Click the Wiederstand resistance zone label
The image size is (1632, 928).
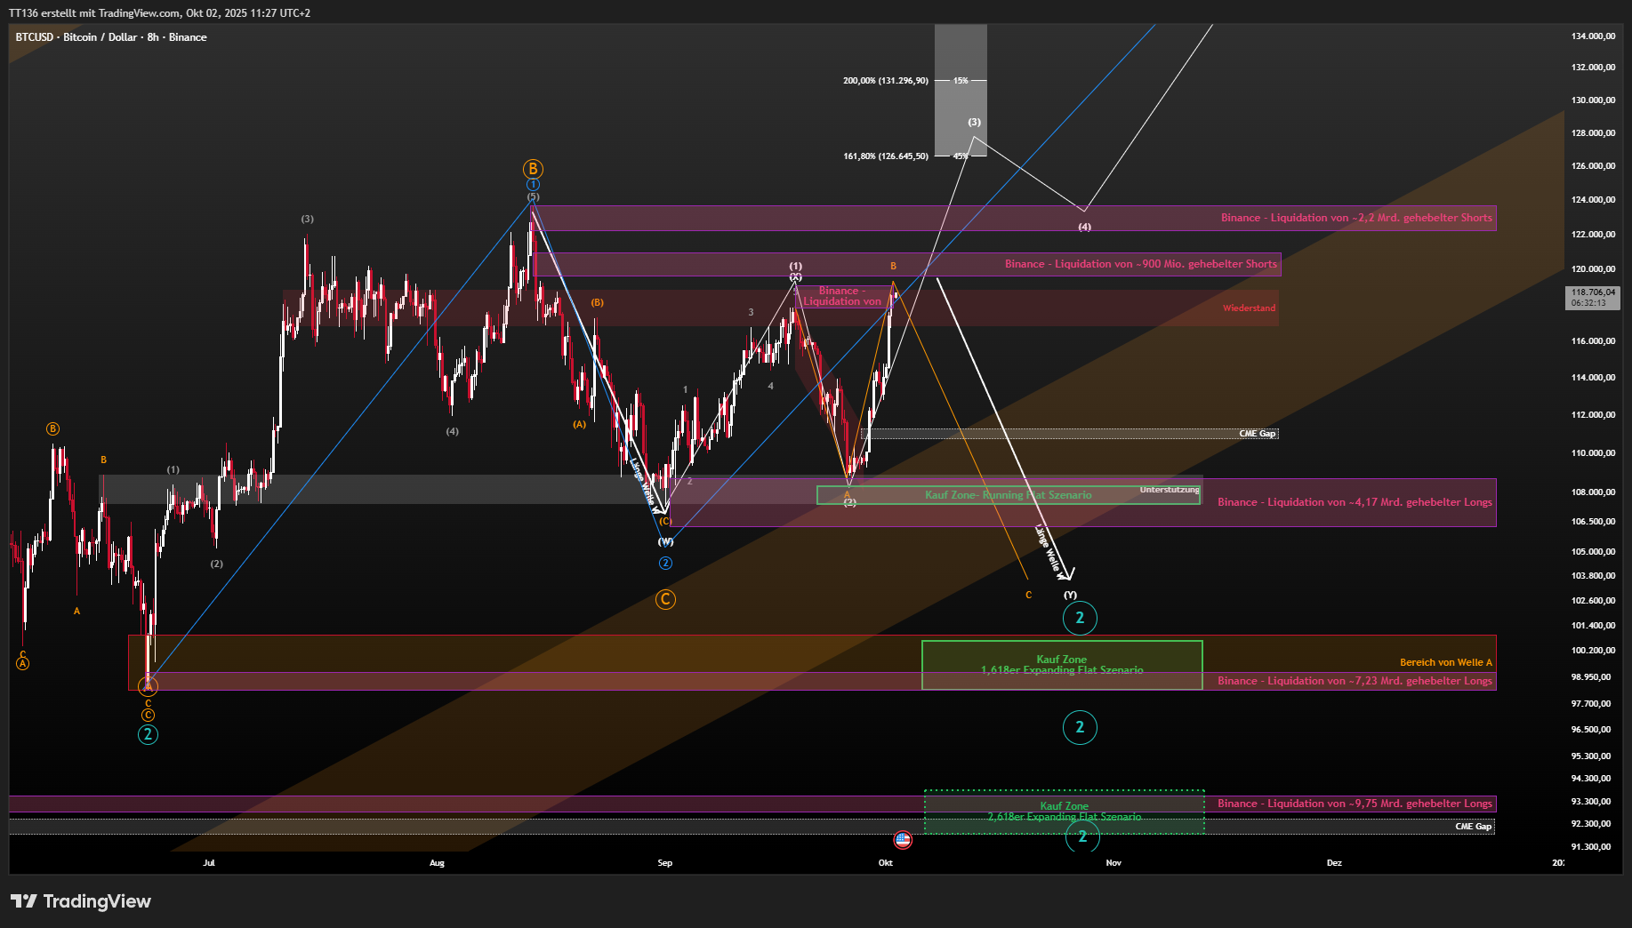[x=1249, y=308]
